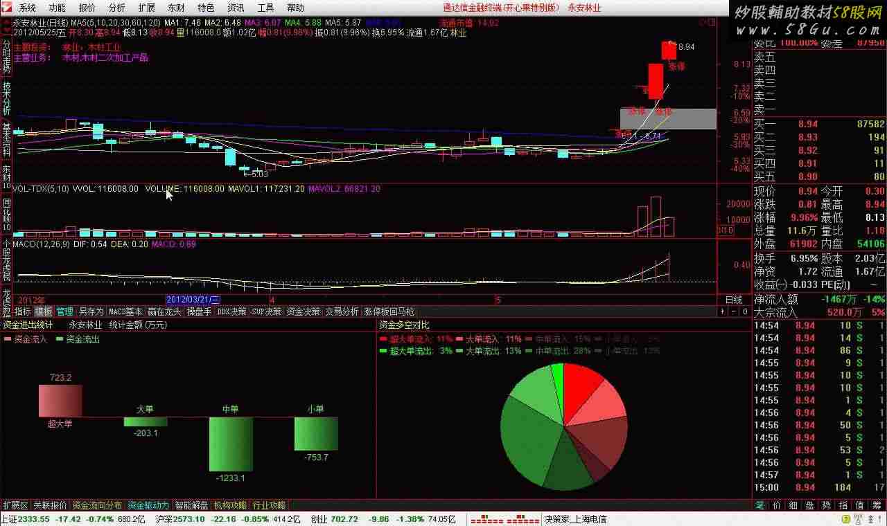Screen dimensions: 887x526
Task: Select the 涨停板回马枪 template
Action: [x=389, y=311]
